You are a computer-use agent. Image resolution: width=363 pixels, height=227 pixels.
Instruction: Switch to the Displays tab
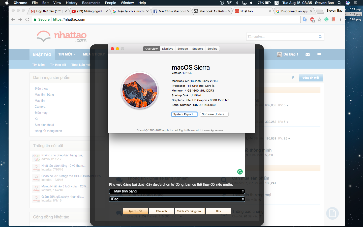click(167, 49)
